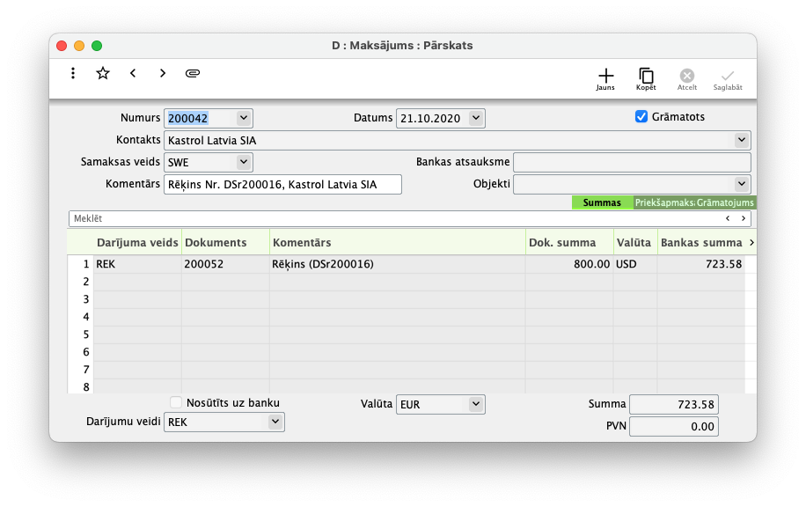Open the Valūta EUR dropdown

pyautogui.click(x=476, y=404)
